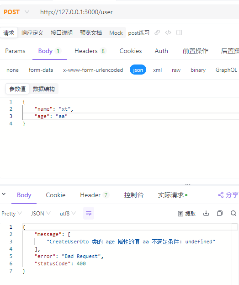Select the json body type
Viewport: 239px width, 285px height.
(x=138, y=70)
